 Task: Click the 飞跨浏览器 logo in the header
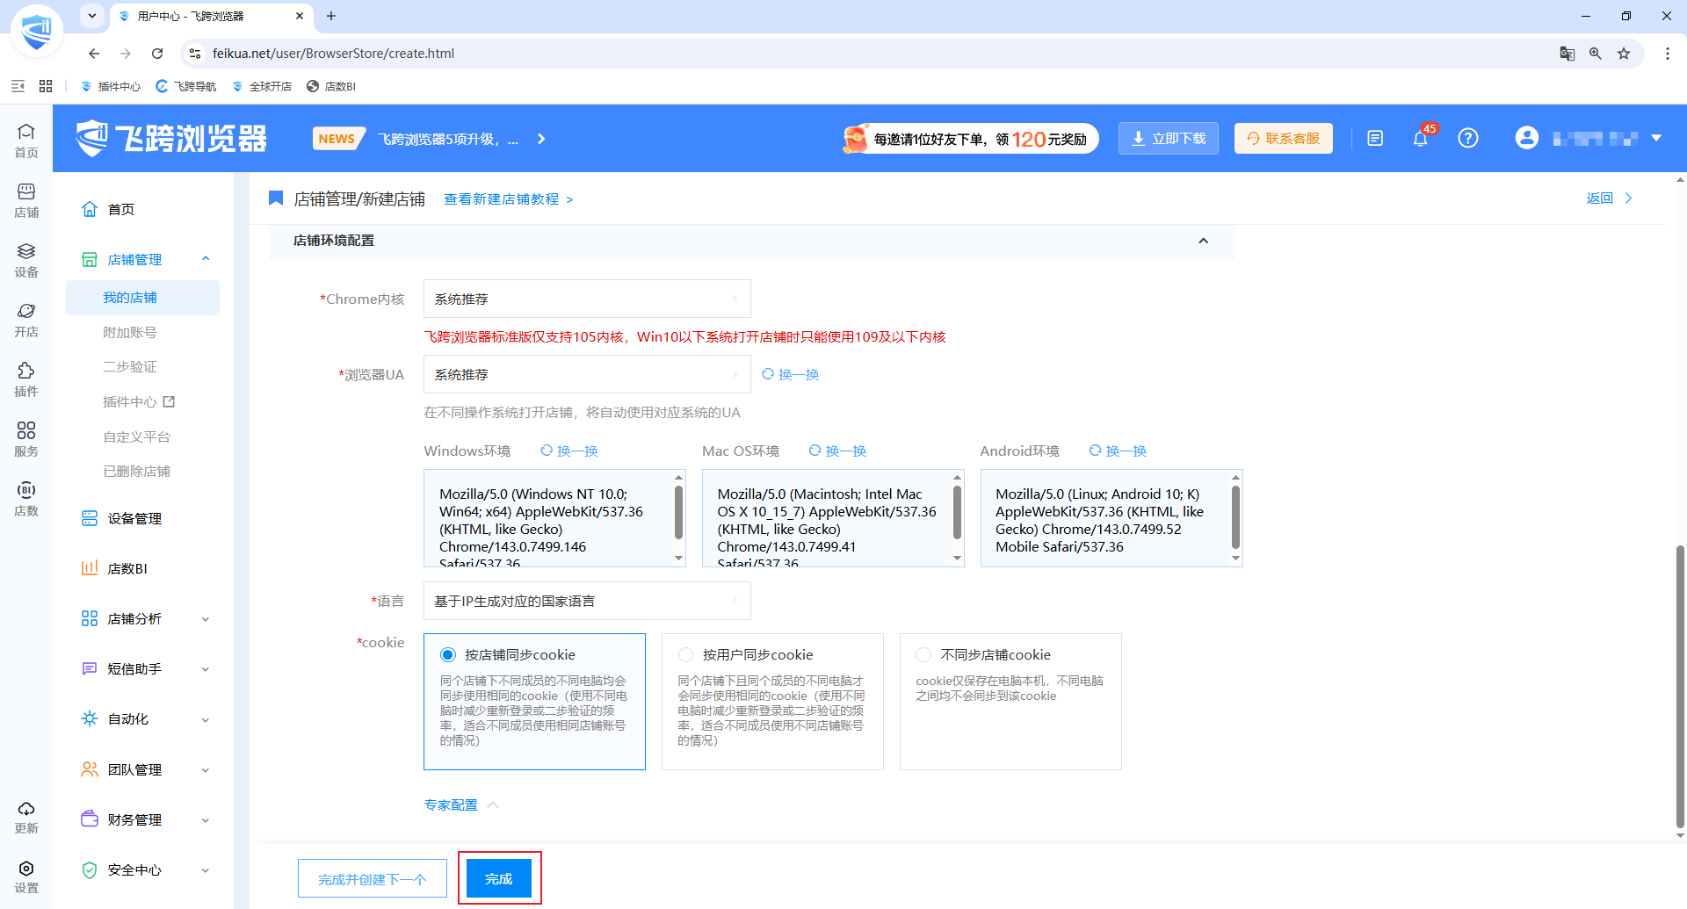[x=171, y=139]
